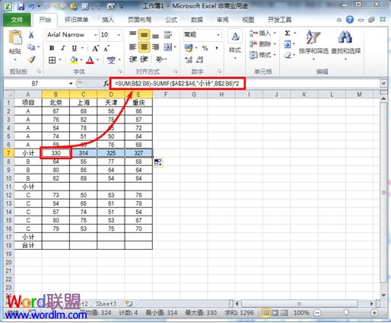
Task: Click the font color red A swatch
Action: (x=90, y=60)
